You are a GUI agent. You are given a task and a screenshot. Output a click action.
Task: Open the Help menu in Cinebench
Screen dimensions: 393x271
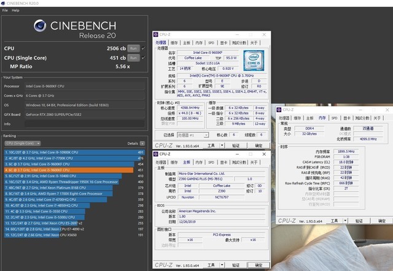pos(15,10)
